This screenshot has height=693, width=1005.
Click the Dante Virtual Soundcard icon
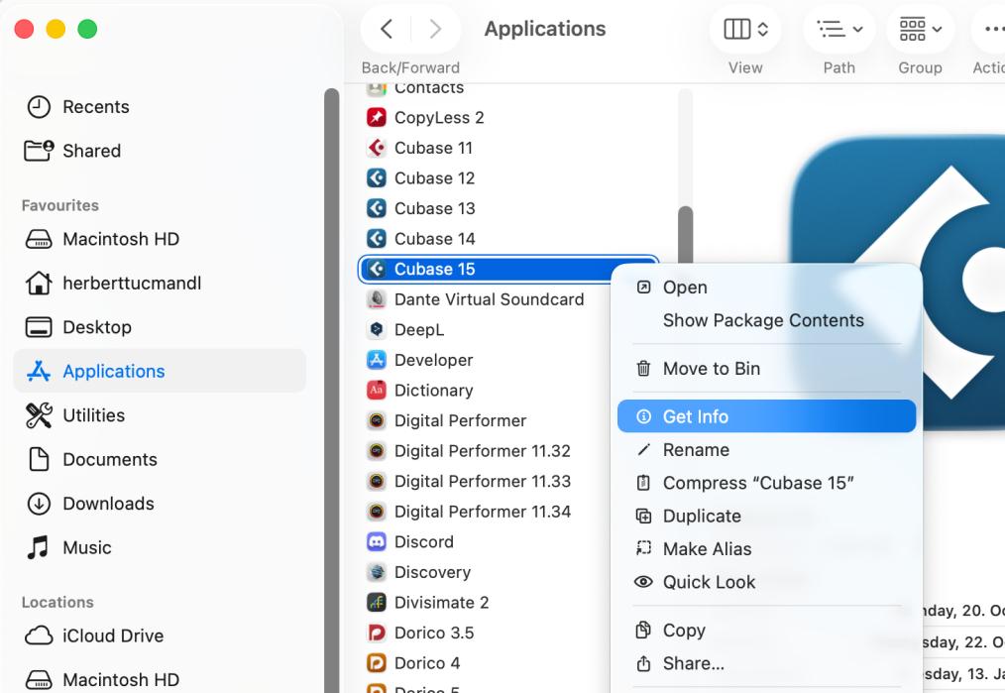pos(377,299)
